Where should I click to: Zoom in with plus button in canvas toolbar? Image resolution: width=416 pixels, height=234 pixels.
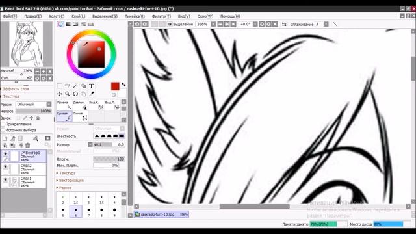[227, 24]
